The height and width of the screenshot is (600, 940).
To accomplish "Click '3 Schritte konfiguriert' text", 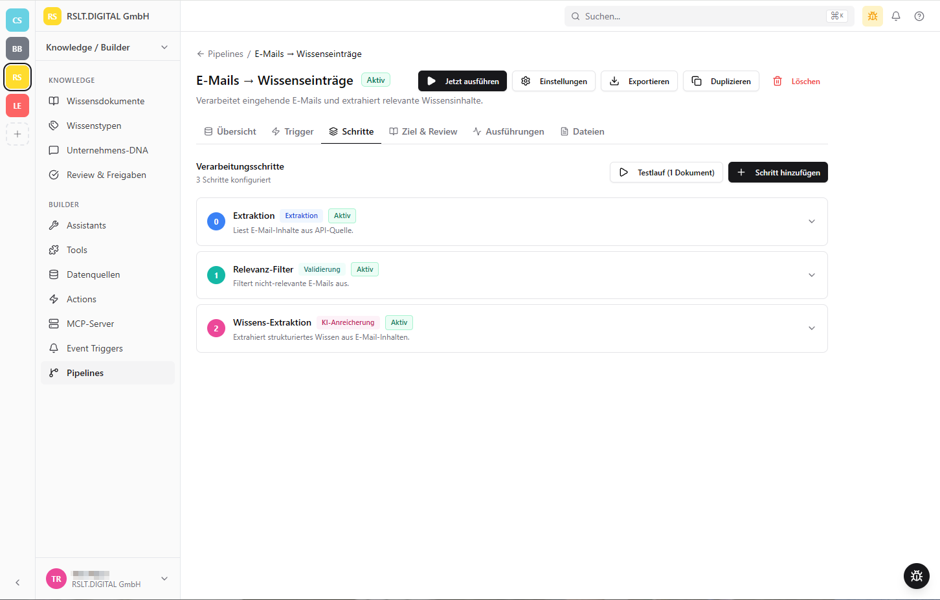I will 233,180.
